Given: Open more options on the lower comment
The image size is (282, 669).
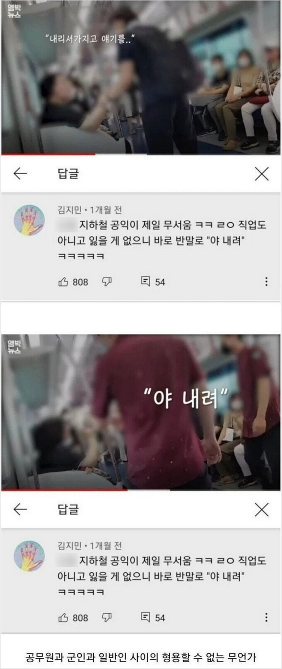Looking at the screenshot, I should click(x=266, y=617).
